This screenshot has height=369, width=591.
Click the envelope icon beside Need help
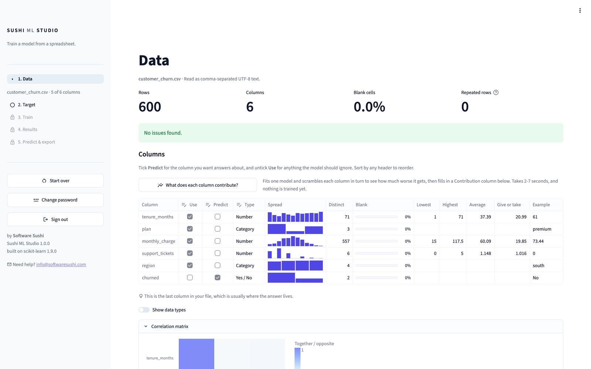(9, 265)
